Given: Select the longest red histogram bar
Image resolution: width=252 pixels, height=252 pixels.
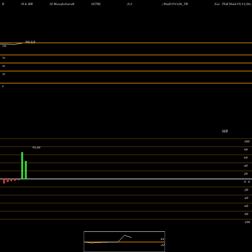Looking at the screenshot, I should tap(4, 181).
